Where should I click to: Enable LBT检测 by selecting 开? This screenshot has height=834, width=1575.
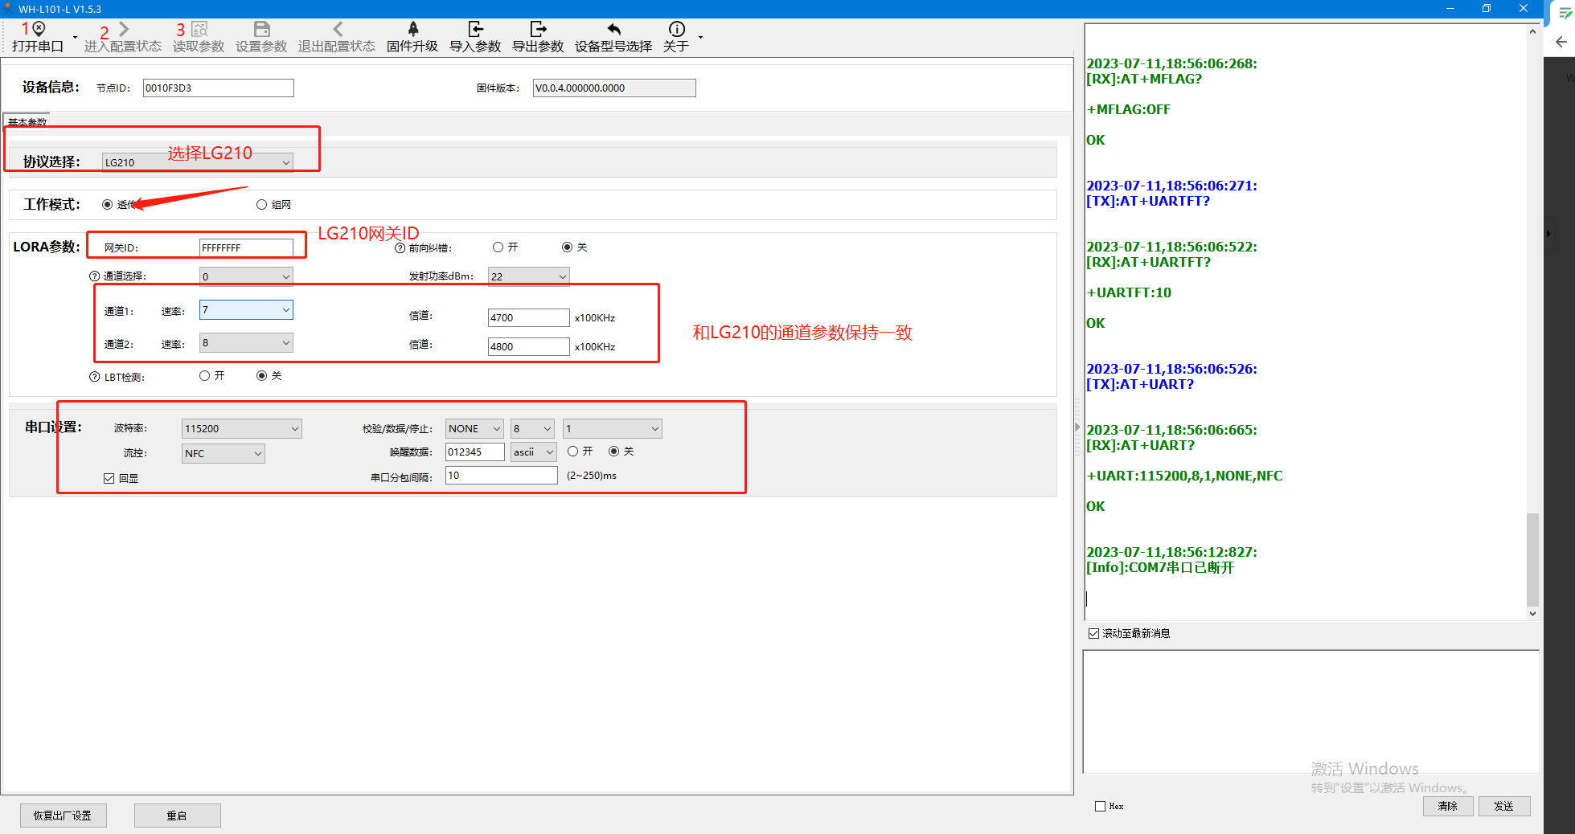click(205, 376)
